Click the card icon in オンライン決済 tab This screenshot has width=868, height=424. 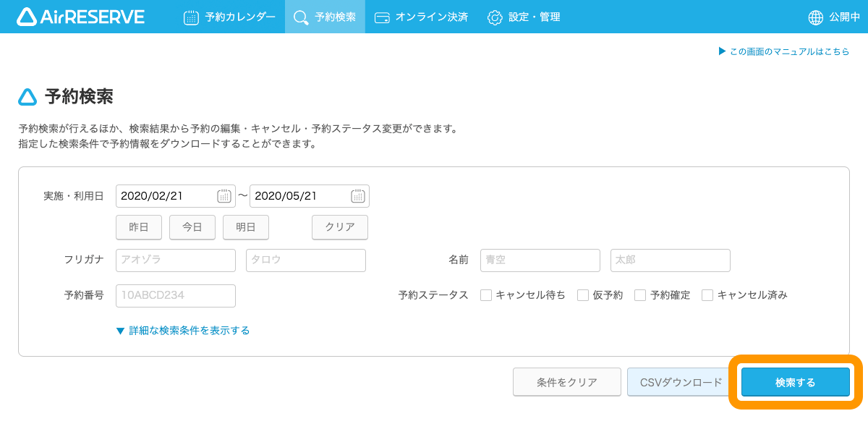click(382, 17)
